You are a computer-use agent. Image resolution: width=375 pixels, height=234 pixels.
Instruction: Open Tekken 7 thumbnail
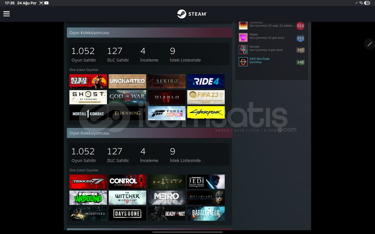88,182
